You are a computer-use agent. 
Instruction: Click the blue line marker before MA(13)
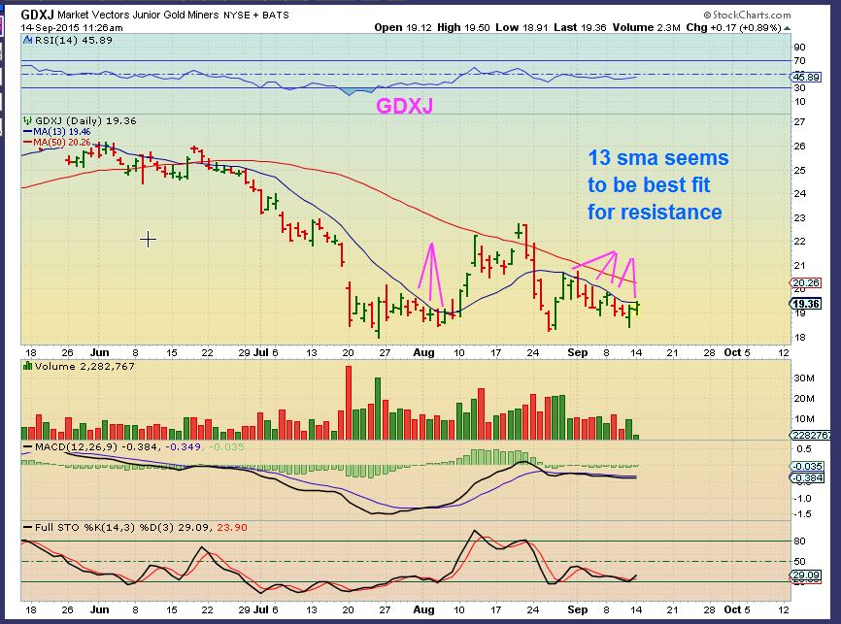tap(28, 132)
